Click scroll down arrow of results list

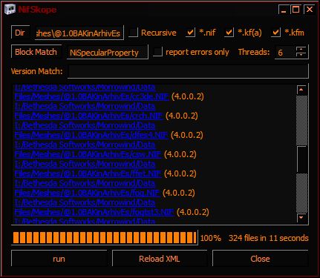point(301,218)
